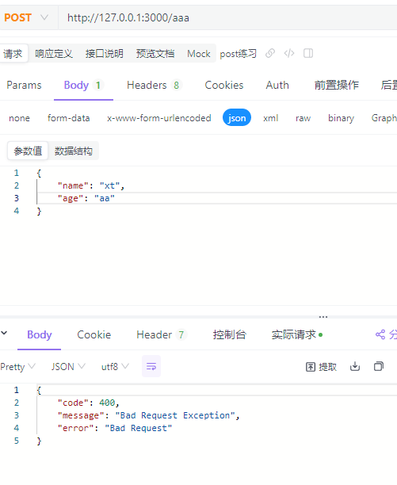Switch to the 预览文档 tab

155,54
